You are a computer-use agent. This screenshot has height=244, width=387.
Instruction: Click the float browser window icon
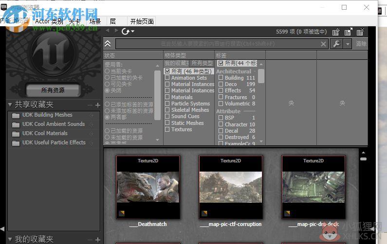point(349,32)
